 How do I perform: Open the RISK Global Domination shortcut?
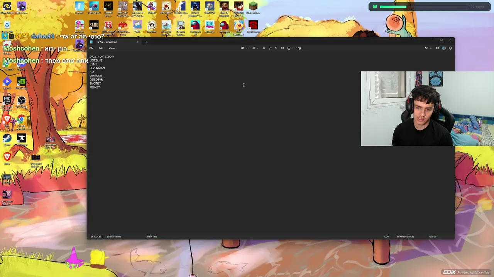[x=108, y=28]
